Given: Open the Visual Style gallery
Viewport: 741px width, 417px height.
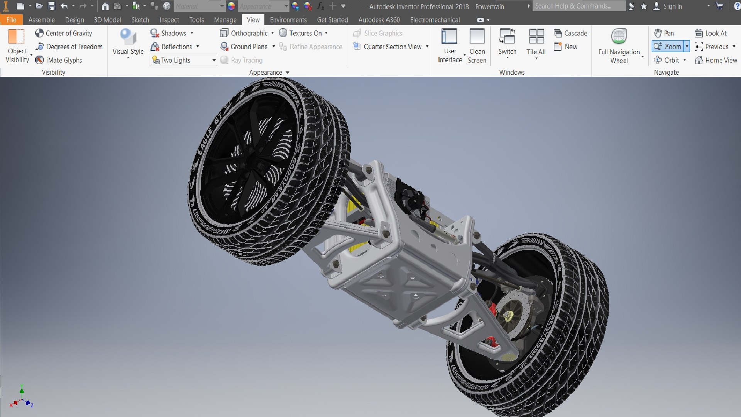Looking at the screenshot, I should point(128,44).
